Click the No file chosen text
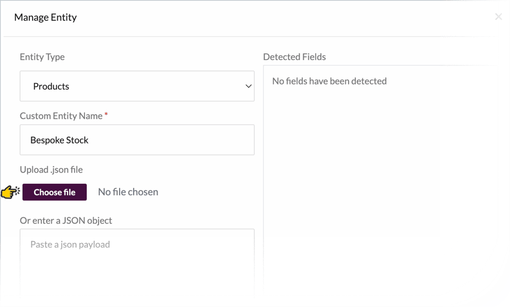510x307 pixels. point(128,192)
